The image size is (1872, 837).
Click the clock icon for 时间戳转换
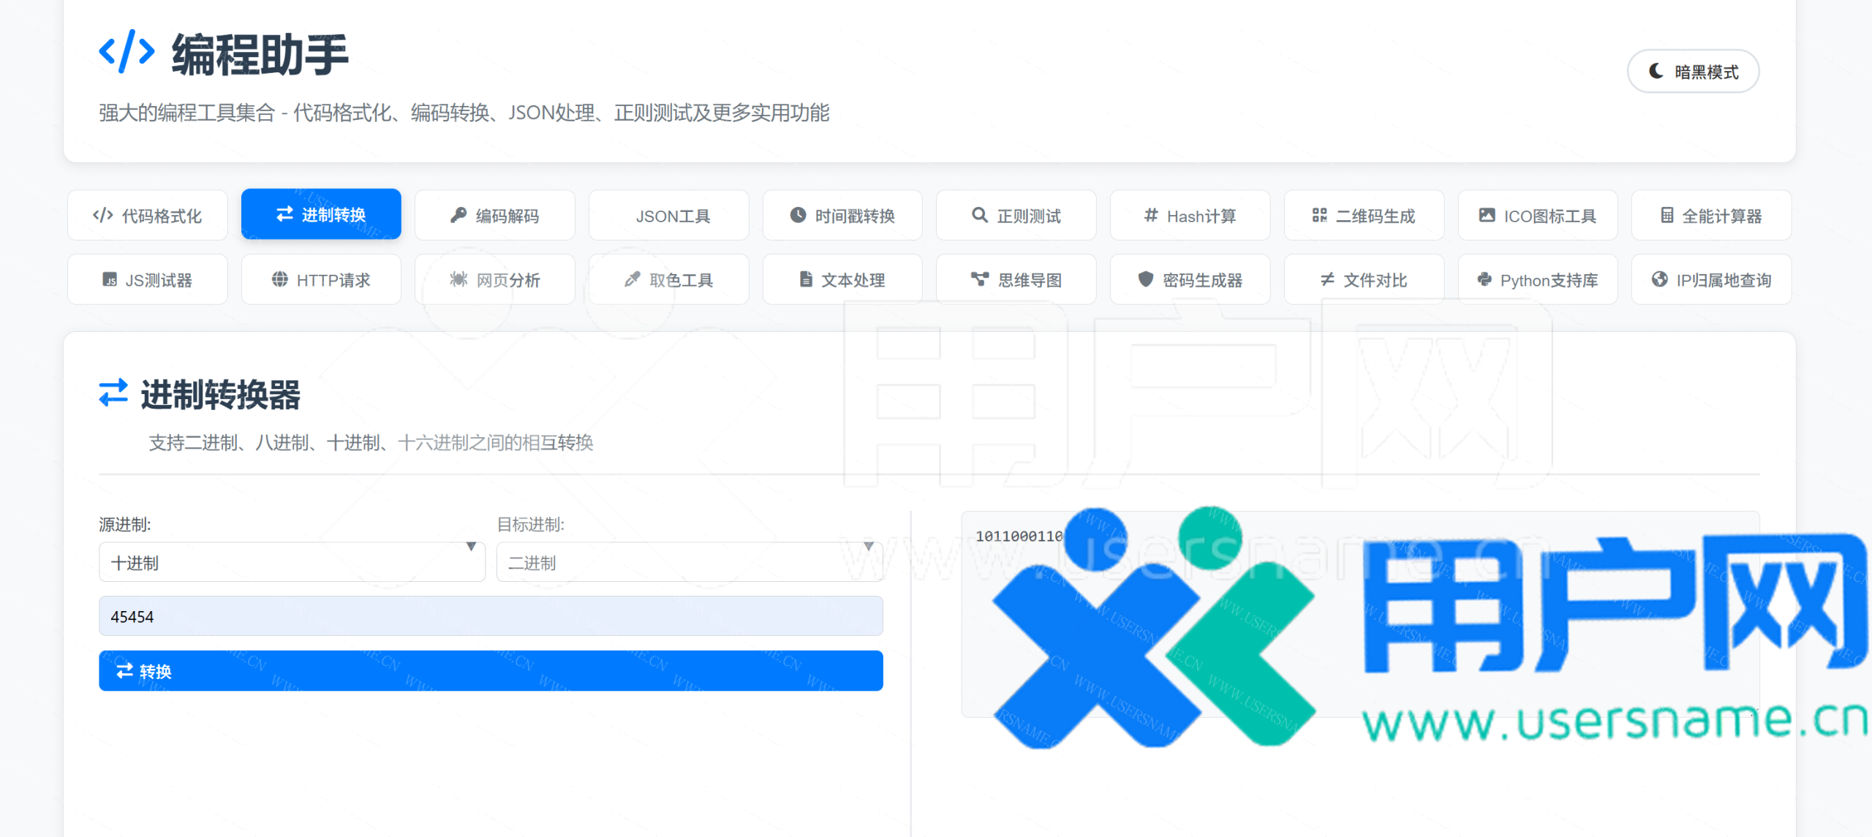[x=798, y=215]
